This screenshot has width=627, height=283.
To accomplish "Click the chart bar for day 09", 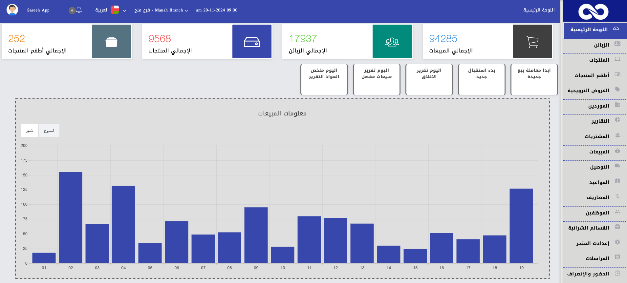I will pyautogui.click(x=256, y=235).
